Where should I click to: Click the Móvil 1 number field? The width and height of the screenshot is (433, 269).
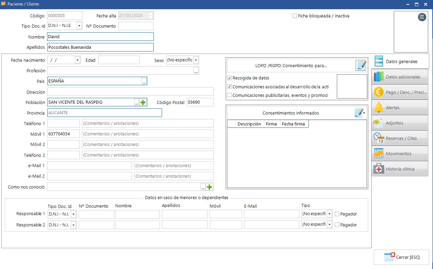63,134
